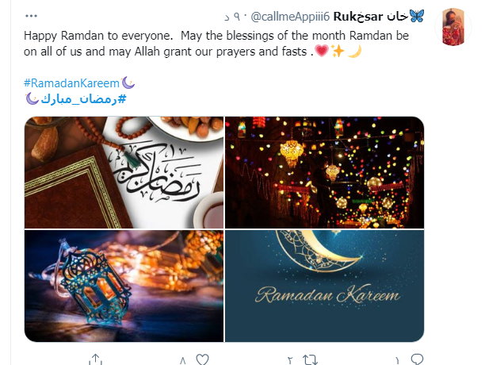
Task: Open the user's profile avatar picture
Action: coord(453,27)
